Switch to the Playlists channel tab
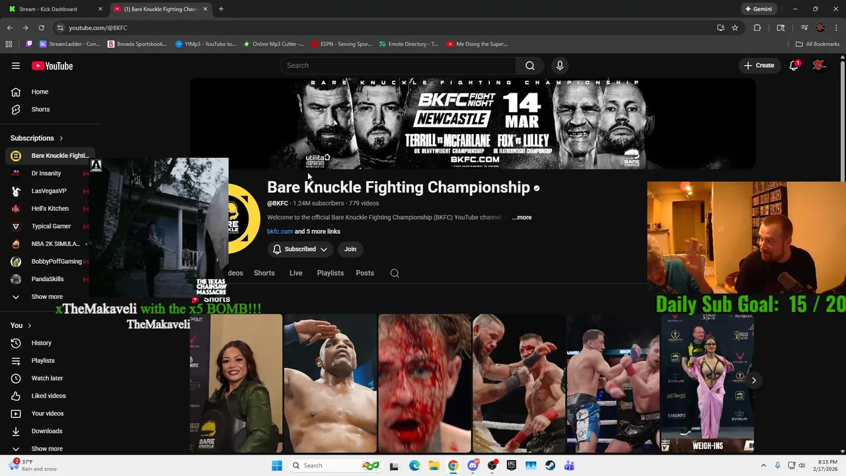The height and width of the screenshot is (476, 846). 330,273
